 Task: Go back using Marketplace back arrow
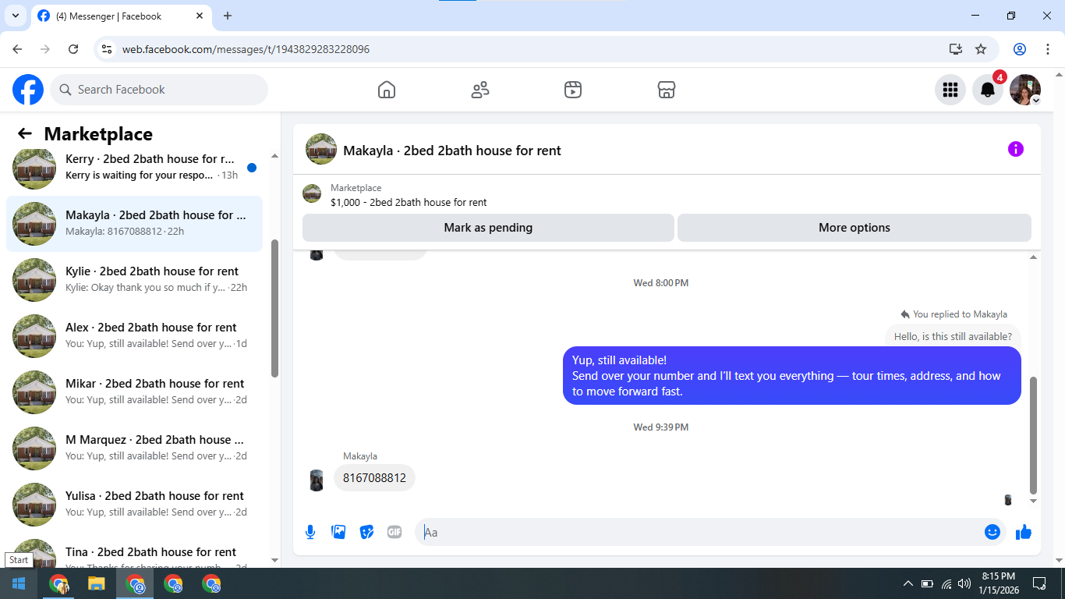pos(25,134)
